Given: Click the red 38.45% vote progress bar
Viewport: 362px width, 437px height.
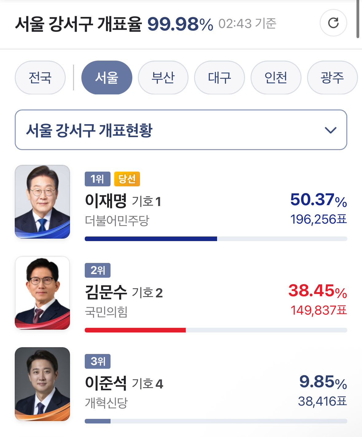Looking at the screenshot, I should click(135, 330).
